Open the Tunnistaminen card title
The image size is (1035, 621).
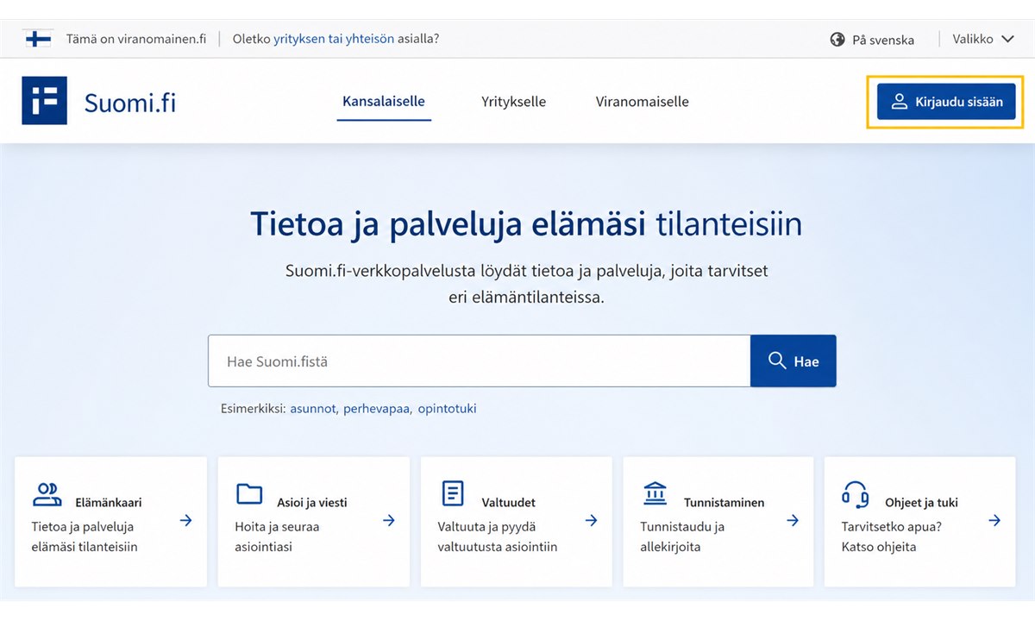click(724, 503)
